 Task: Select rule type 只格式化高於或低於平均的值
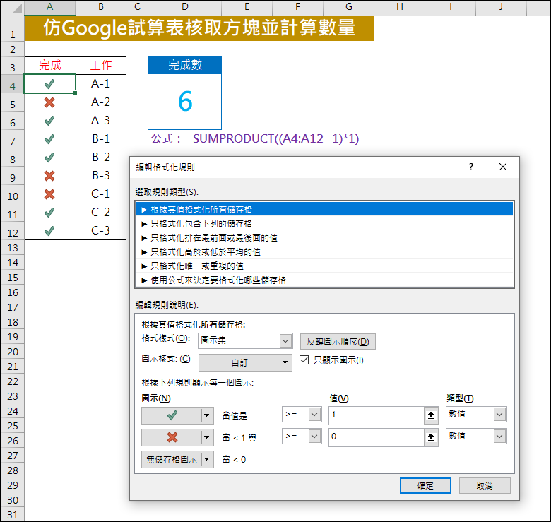coord(324,252)
